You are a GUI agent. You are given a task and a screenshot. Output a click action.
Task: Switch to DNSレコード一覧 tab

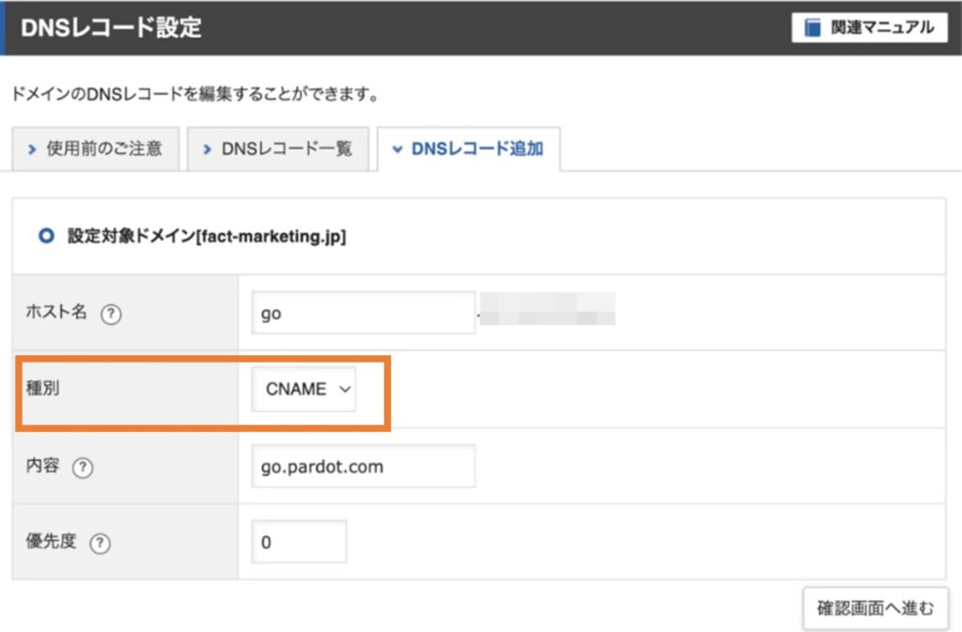coord(278,148)
